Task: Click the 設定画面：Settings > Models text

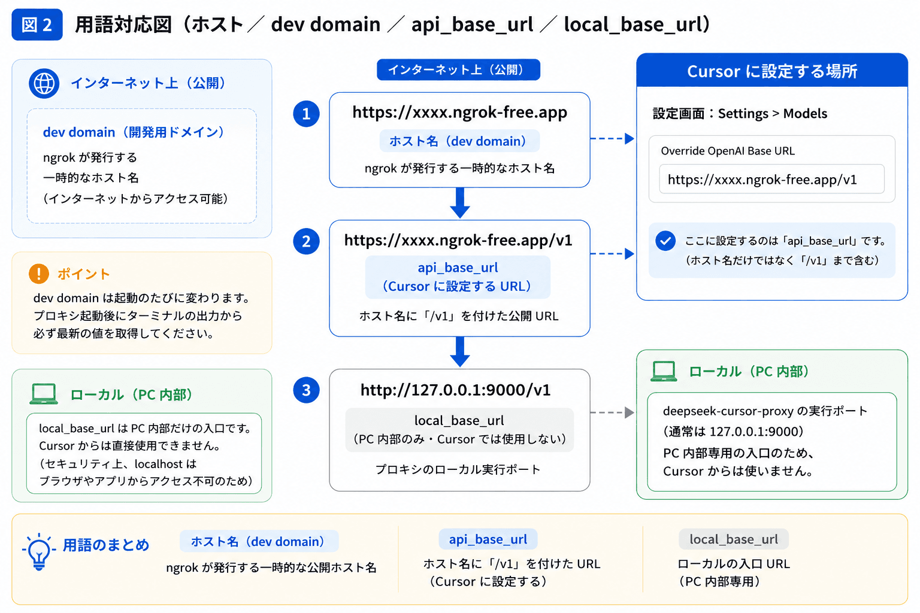Action: click(740, 114)
